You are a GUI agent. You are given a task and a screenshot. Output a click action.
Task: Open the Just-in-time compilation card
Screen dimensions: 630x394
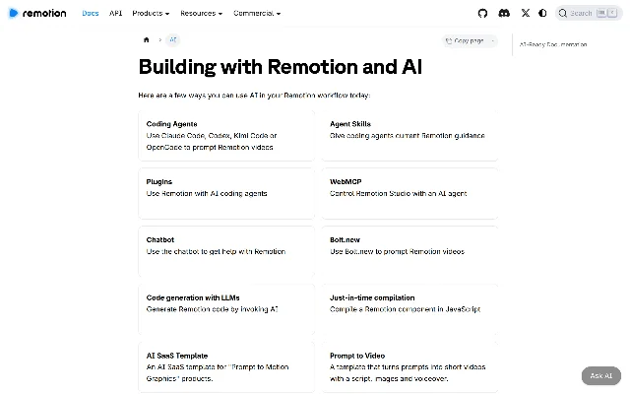pyautogui.click(x=409, y=309)
